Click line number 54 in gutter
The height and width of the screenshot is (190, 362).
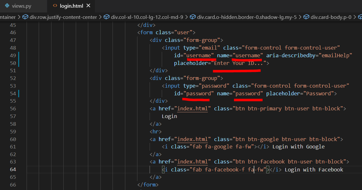point(13,94)
